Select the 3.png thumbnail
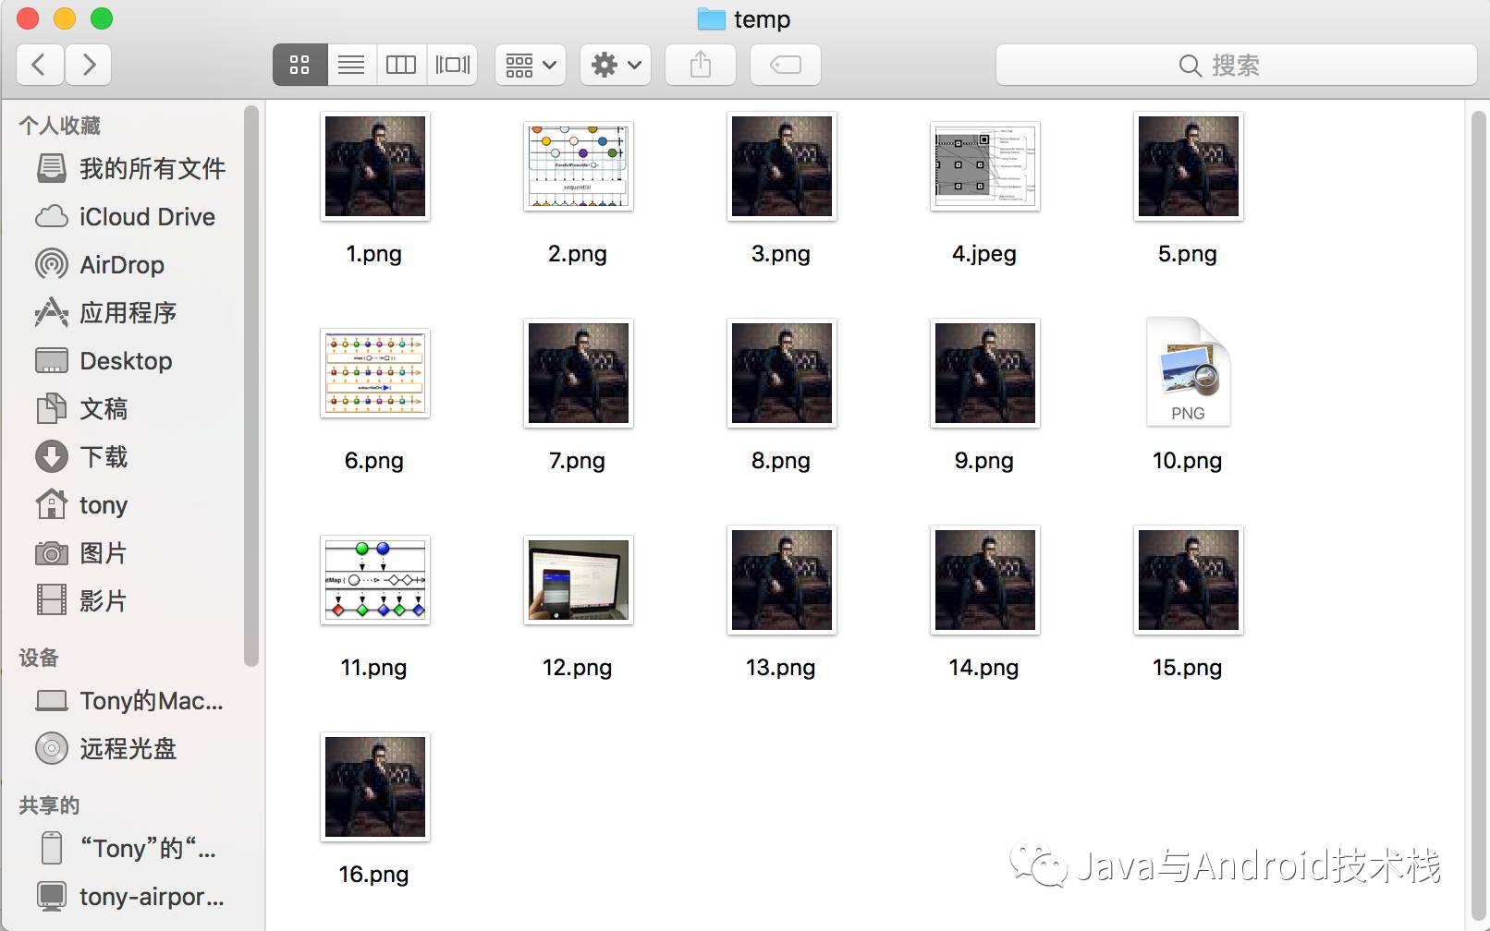 (x=782, y=166)
